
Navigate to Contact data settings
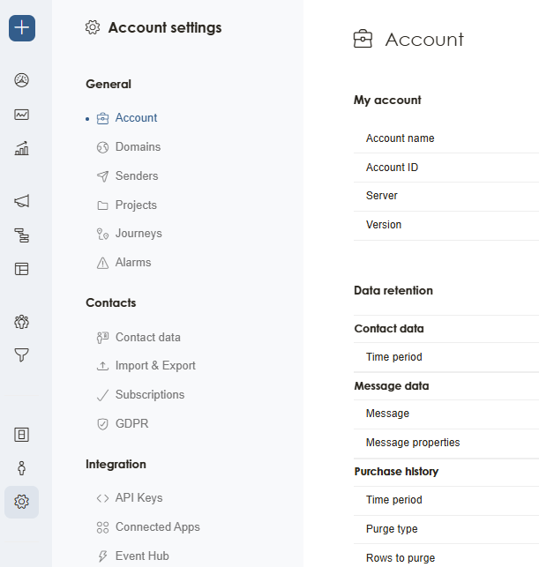[147, 338]
